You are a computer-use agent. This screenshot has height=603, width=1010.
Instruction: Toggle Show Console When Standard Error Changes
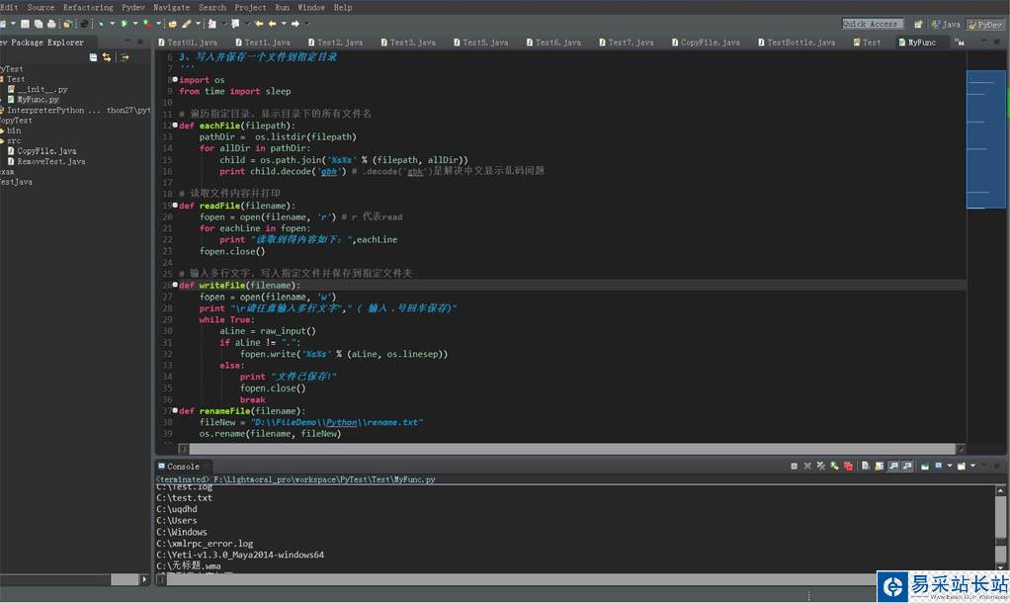click(x=907, y=466)
